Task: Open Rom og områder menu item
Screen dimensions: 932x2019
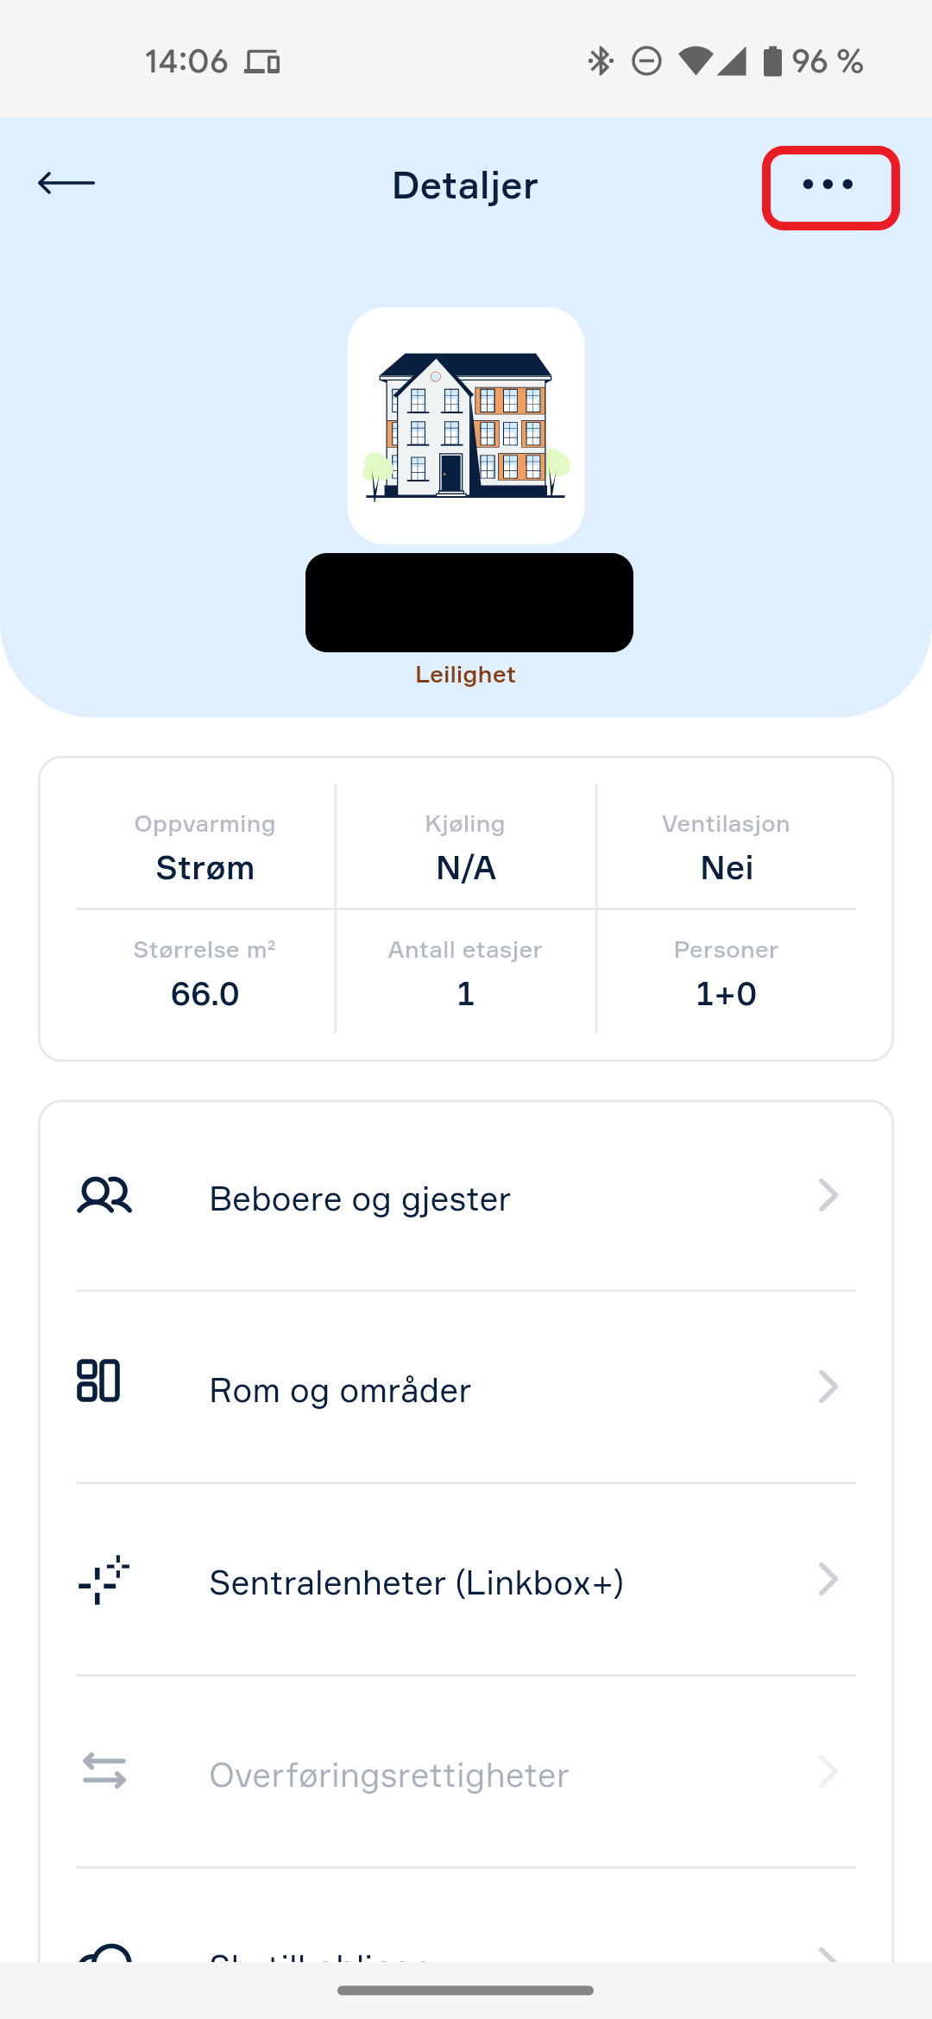Action: point(466,1388)
